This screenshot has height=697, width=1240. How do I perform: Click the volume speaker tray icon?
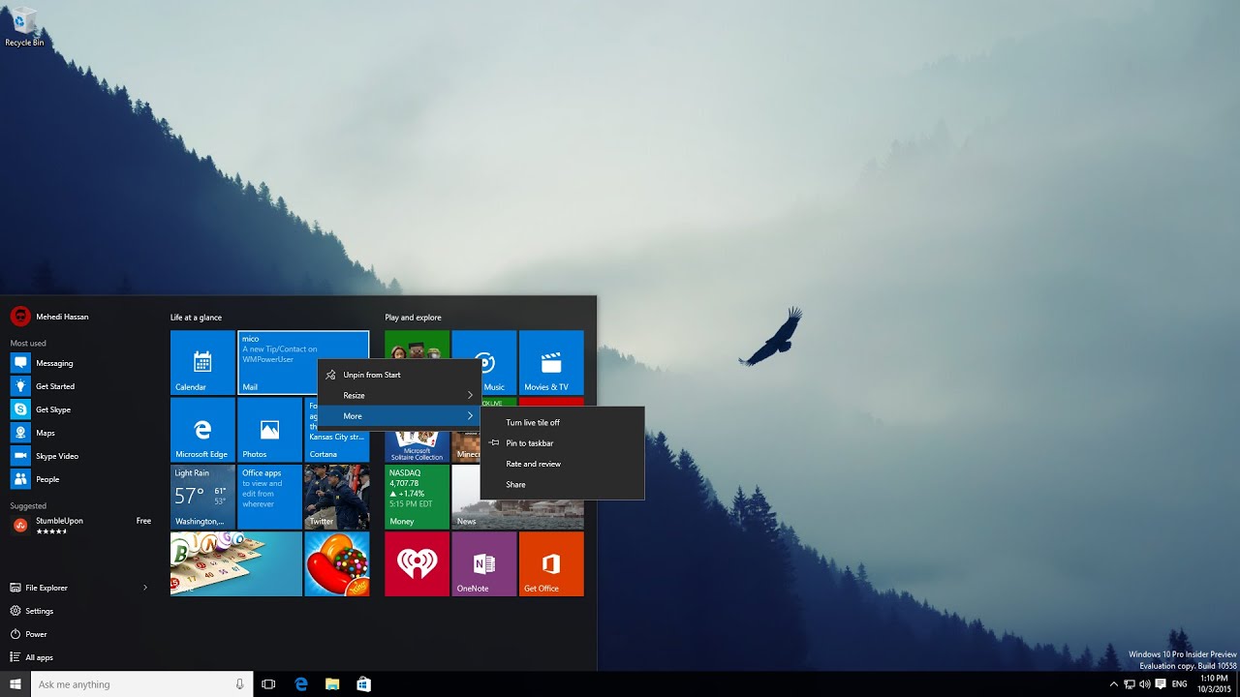point(1145,684)
